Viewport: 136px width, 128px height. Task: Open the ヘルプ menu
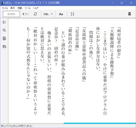[36, 8]
